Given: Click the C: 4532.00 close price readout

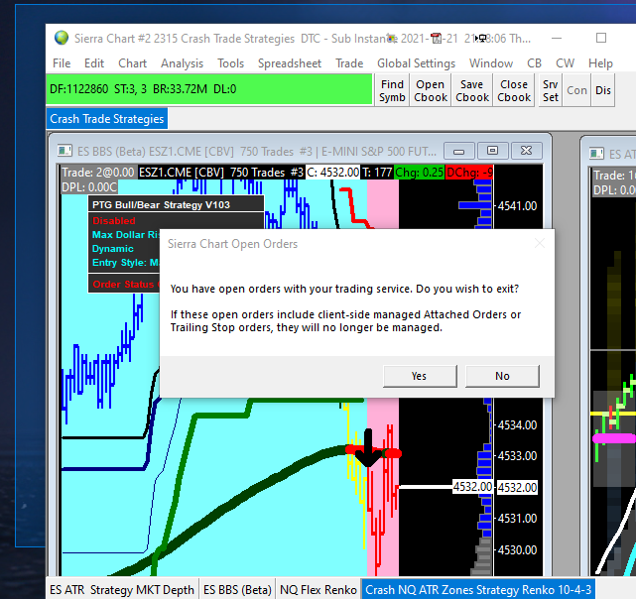Looking at the screenshot, I should tap(333, 173).
